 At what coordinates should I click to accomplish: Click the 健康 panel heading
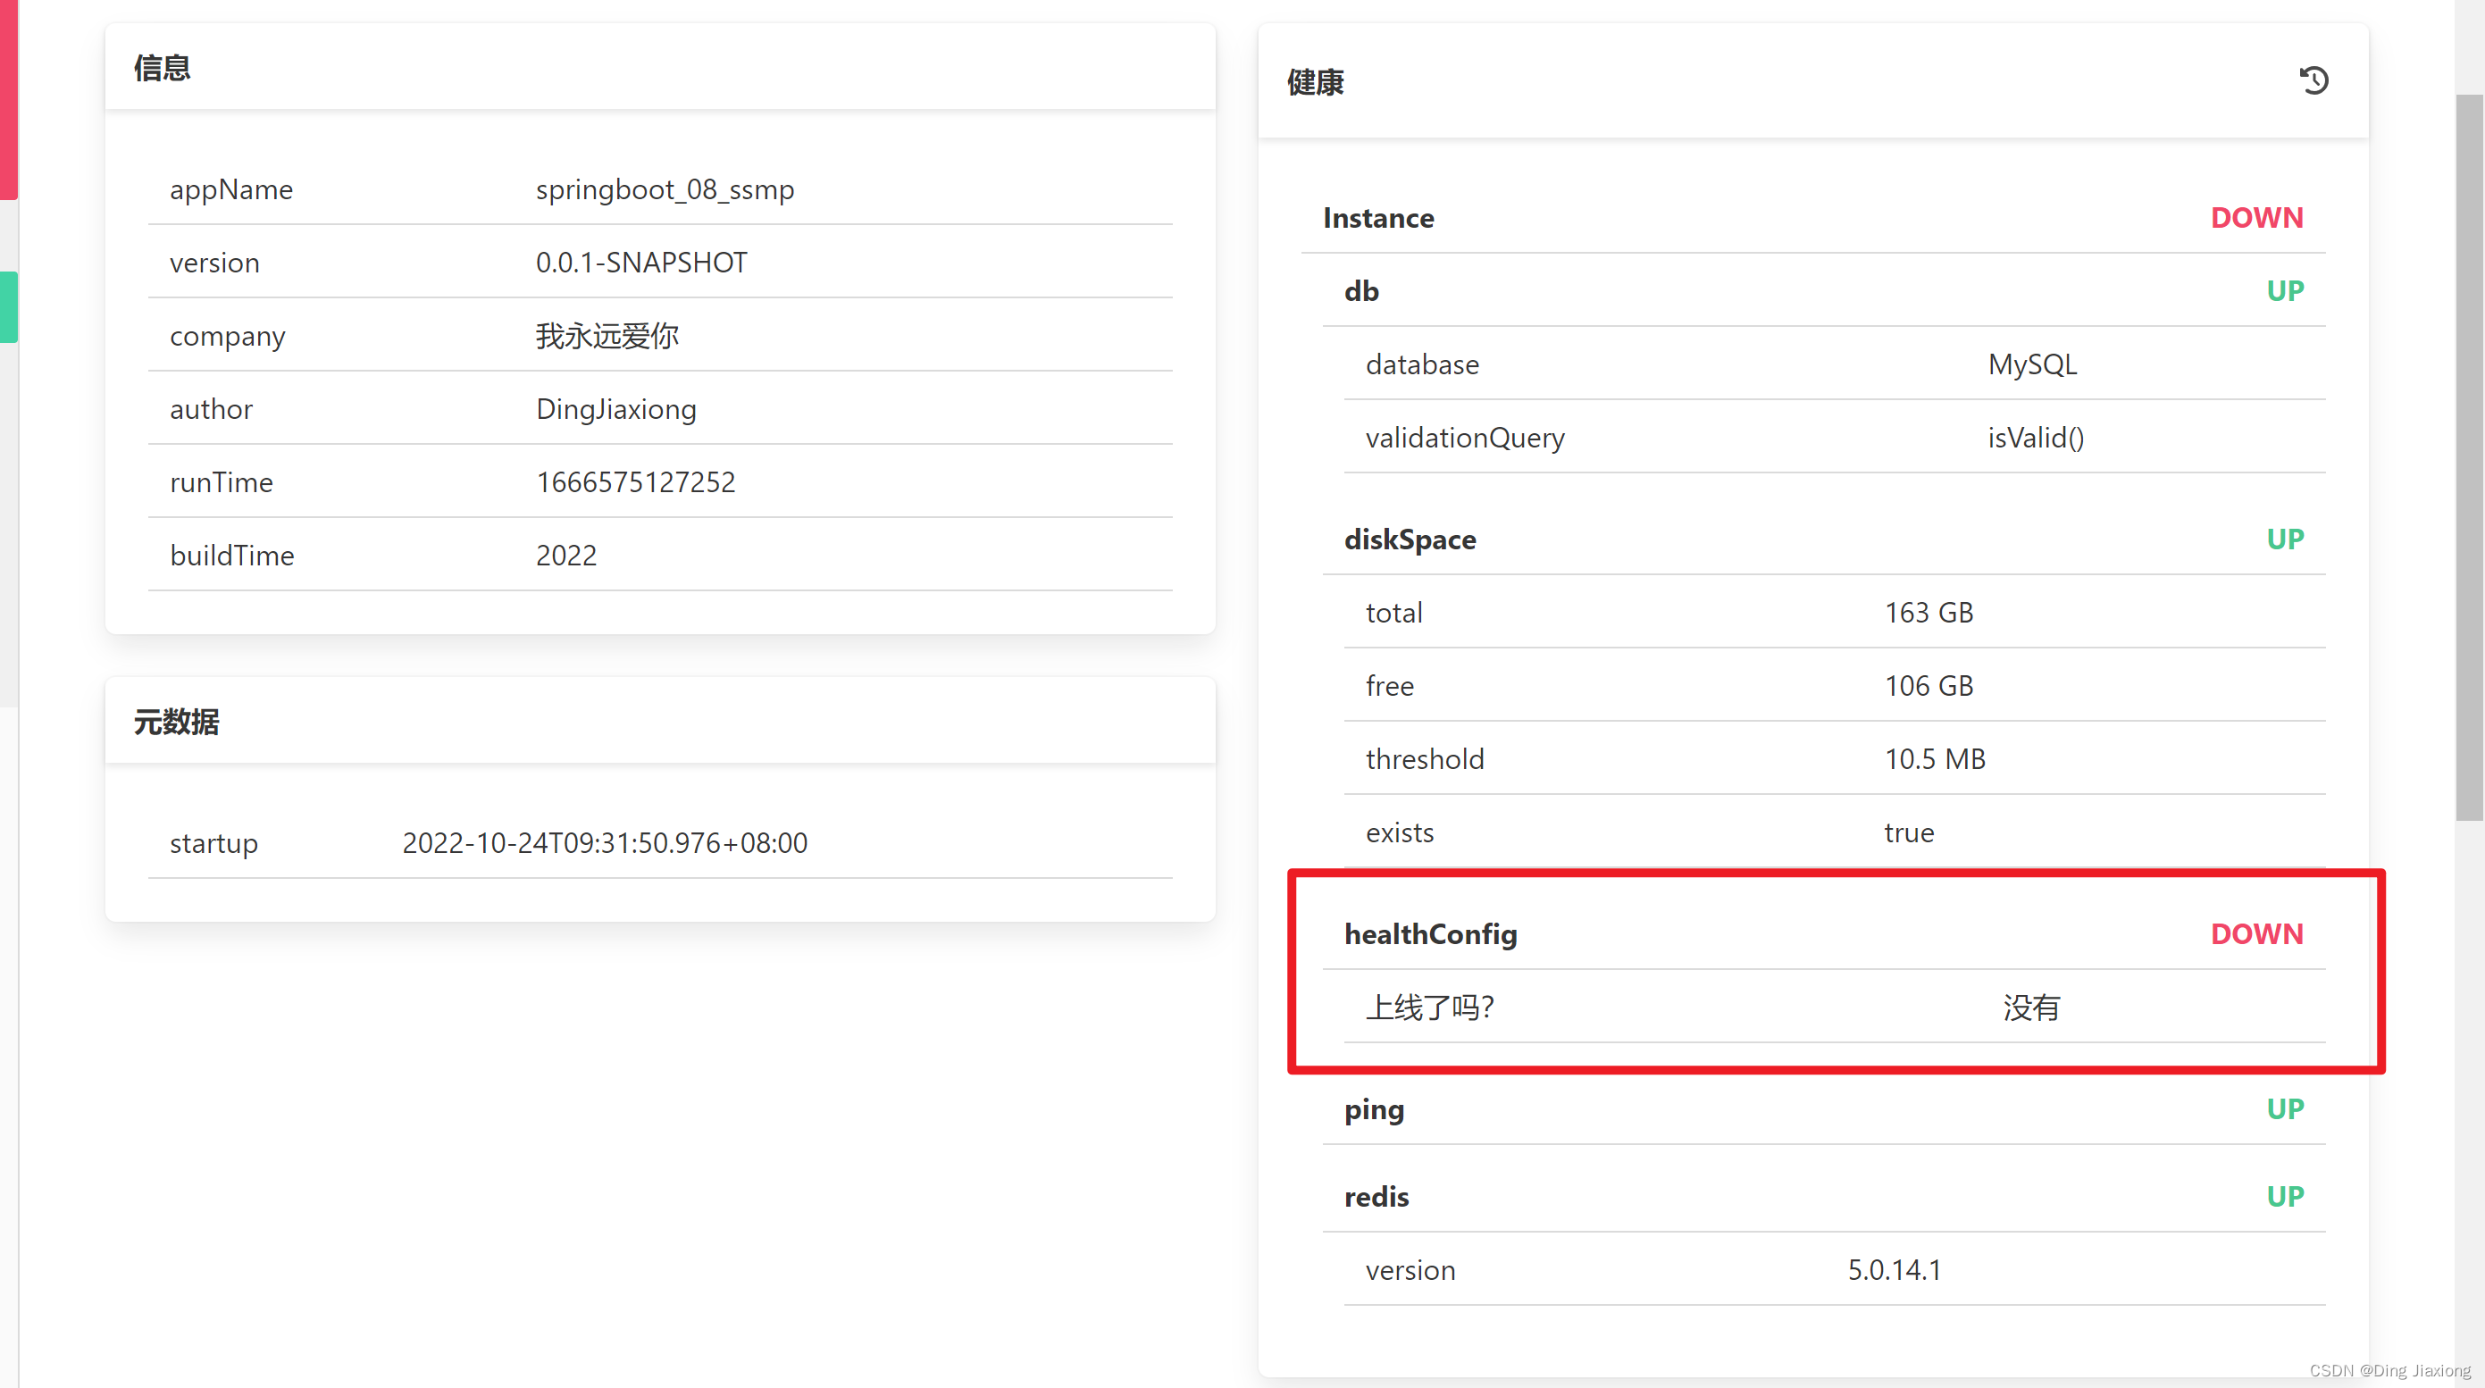click(1315, 82)
